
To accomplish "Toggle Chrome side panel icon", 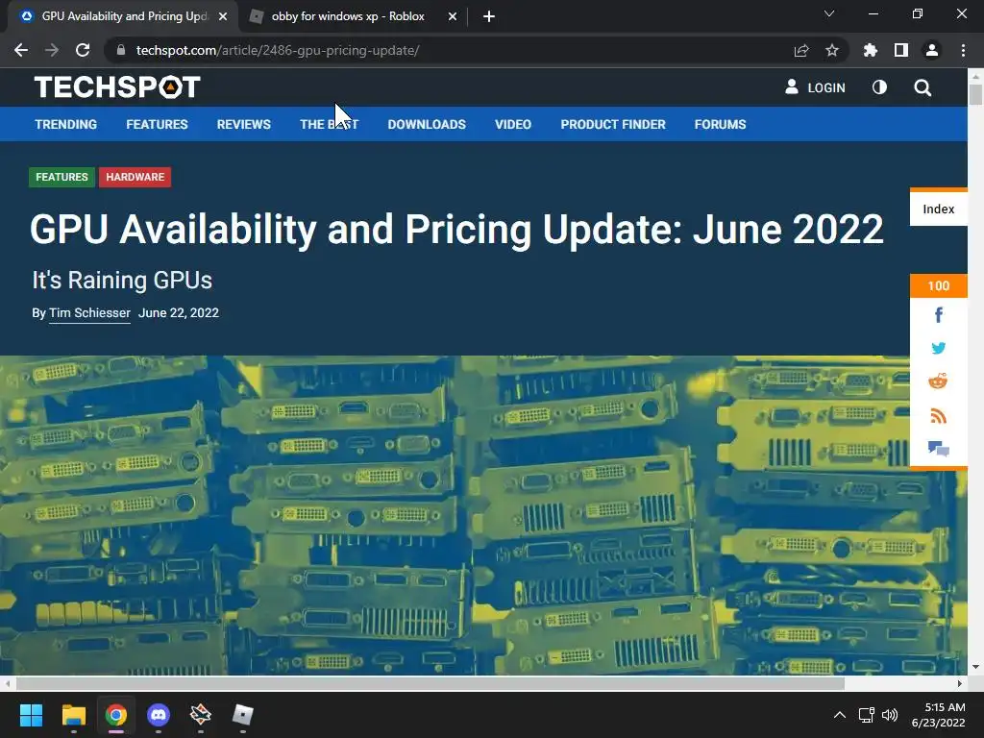I will (901, 50).
